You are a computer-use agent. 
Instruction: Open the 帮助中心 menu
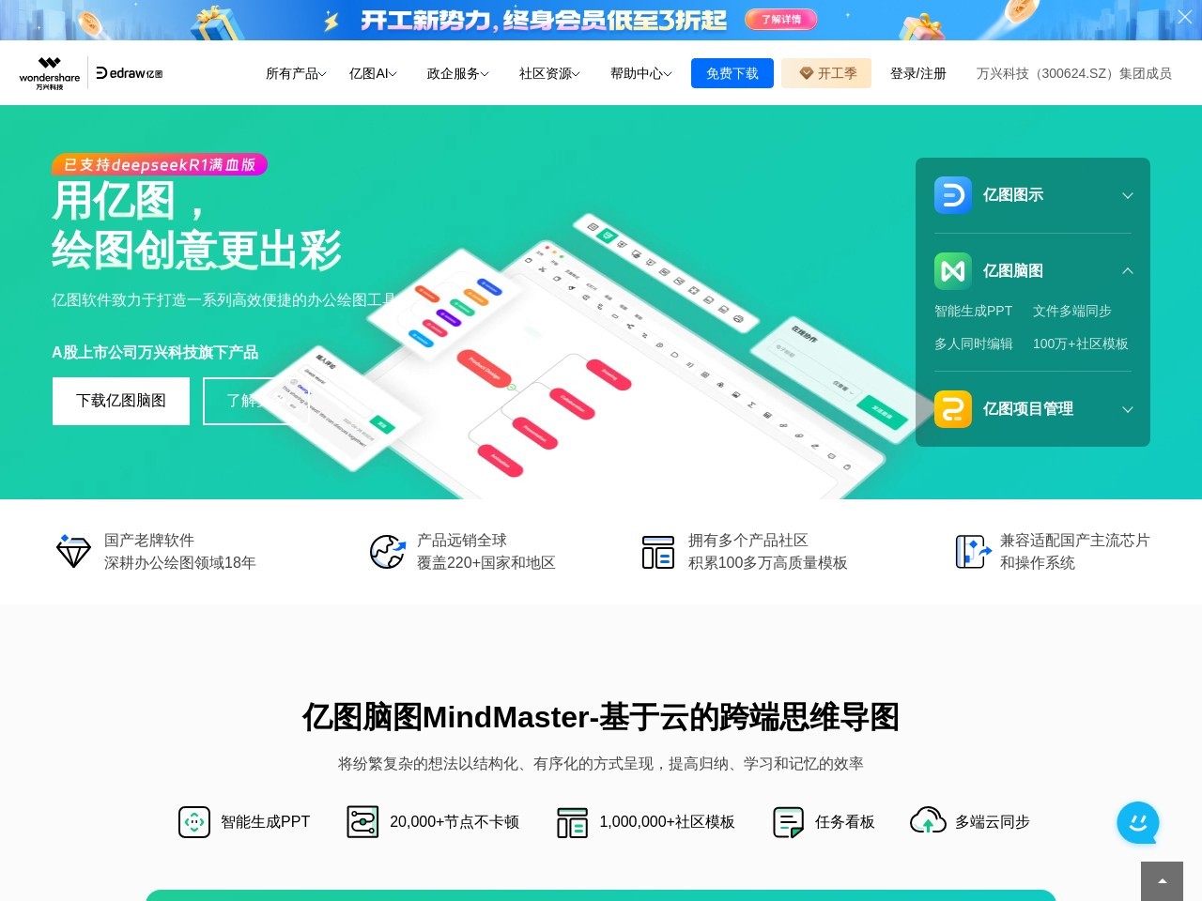coord(640,73)
